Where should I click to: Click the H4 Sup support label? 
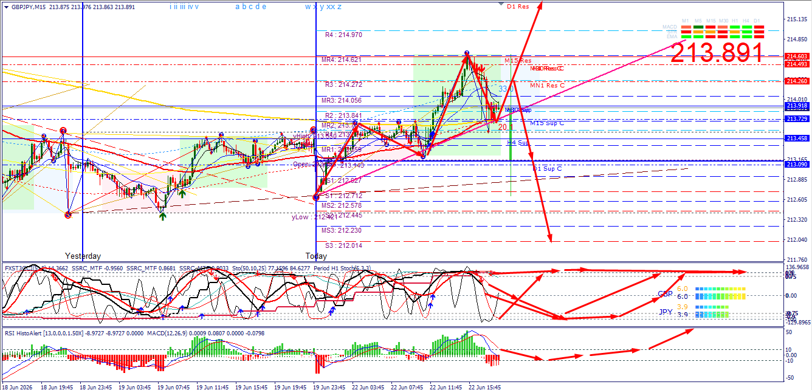518,142
